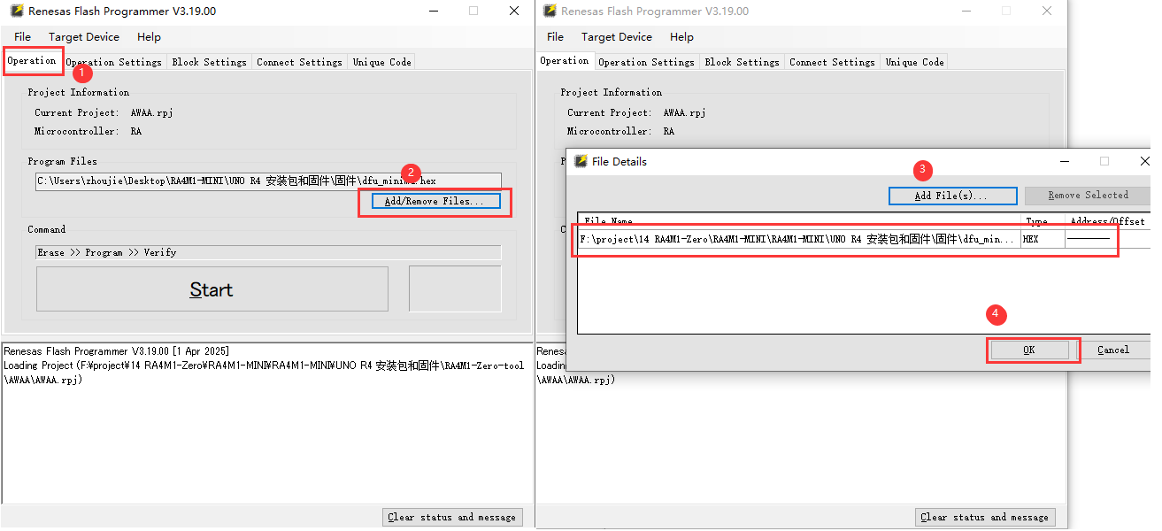This screenshot has width=1162, height=531.
Task: Switch to Unique Code tab in left window
Action: pos(381,62)
